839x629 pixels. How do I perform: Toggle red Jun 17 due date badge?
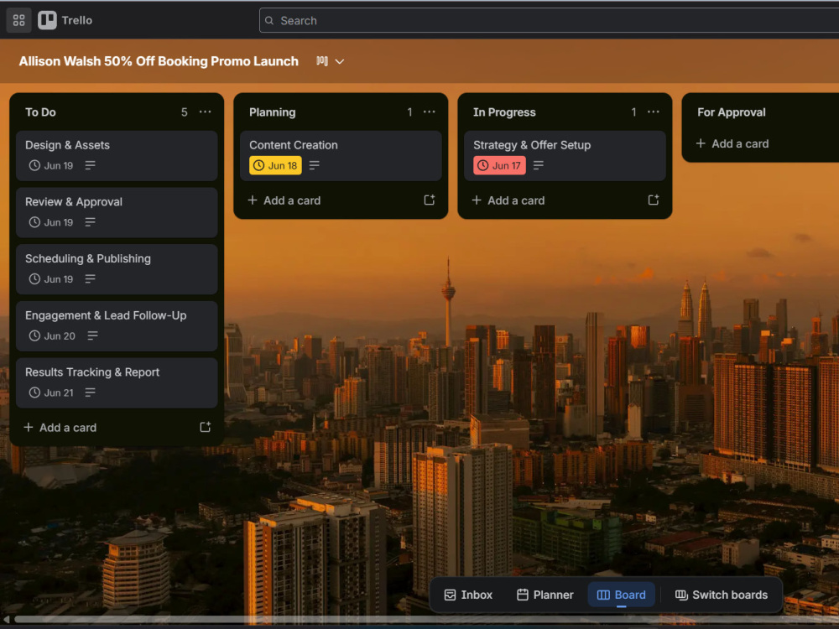499,165
